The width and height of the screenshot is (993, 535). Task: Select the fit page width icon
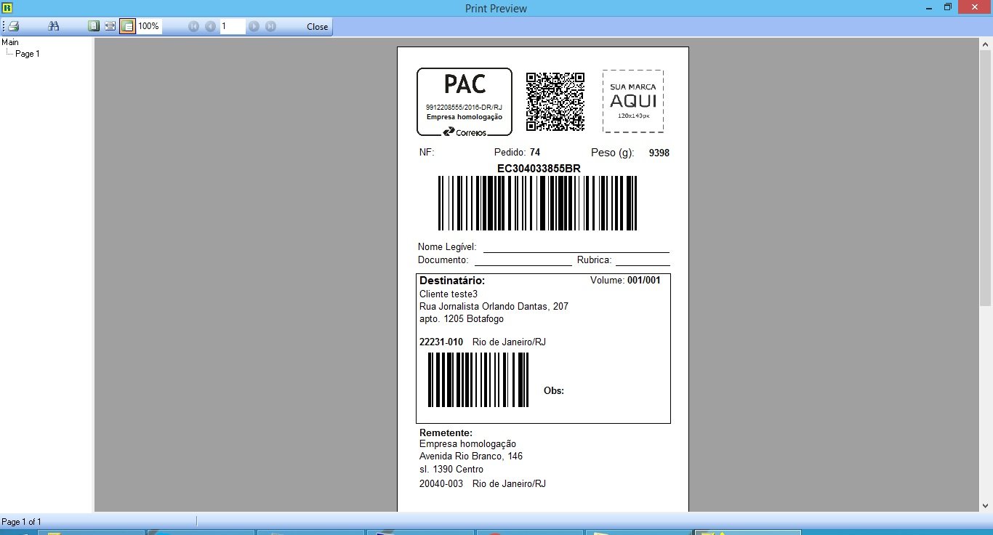(x=110, y=26)
